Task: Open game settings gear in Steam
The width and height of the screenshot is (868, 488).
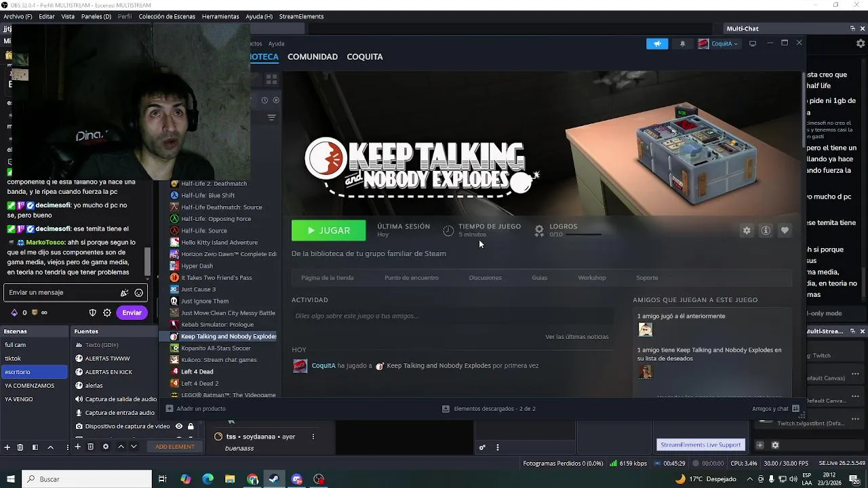Action: click(747, 230)
